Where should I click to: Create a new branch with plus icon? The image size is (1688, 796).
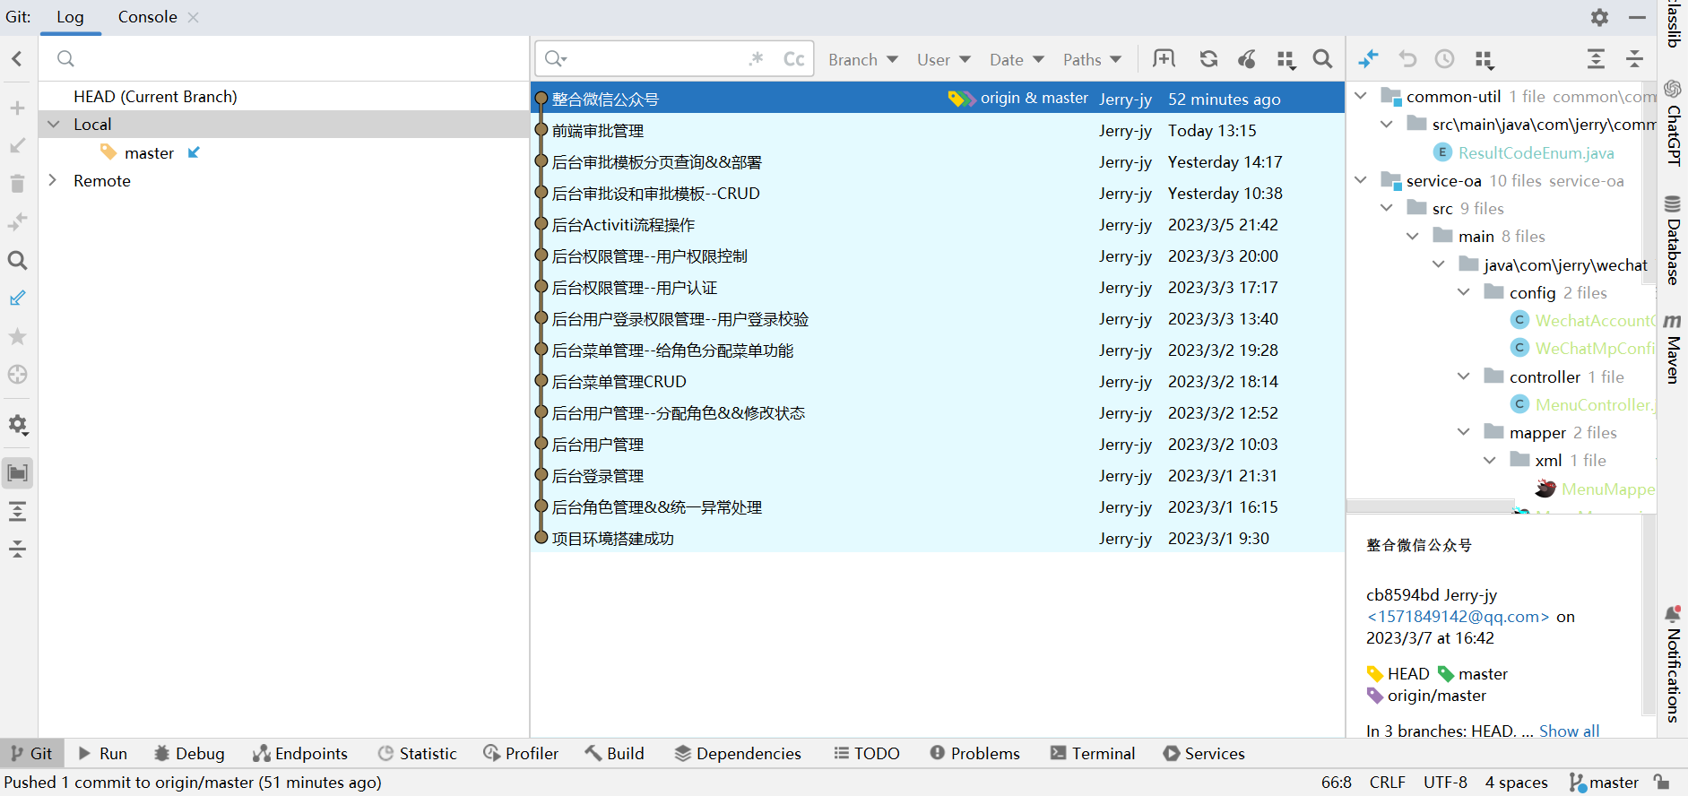(x=17, y=108)
